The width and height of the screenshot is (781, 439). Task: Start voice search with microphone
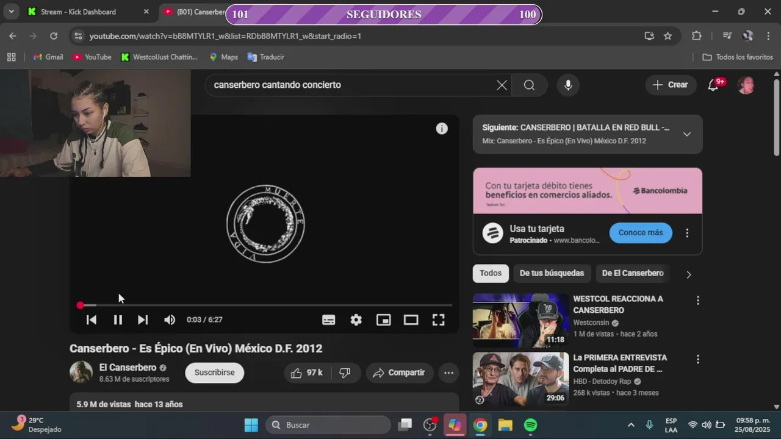click(x=568, y=85)
